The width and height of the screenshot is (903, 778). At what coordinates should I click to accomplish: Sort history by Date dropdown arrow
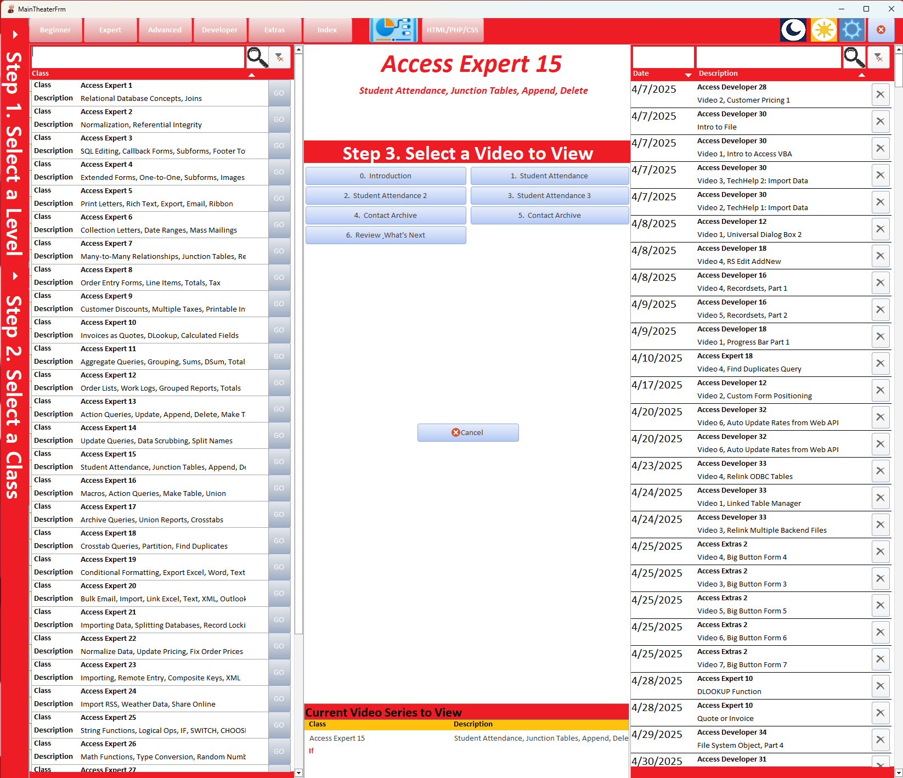688,75
